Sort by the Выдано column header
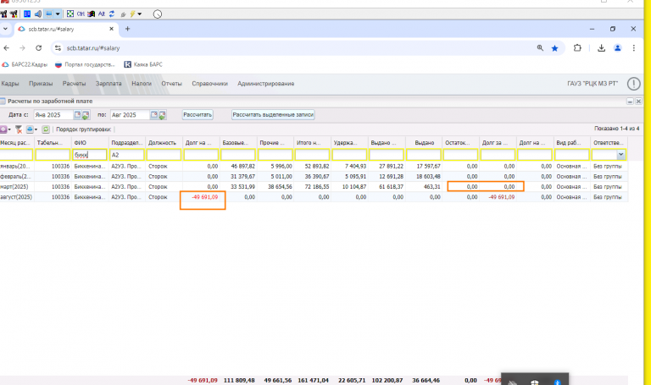The width and height of the screenshot is (651, 385). (424, 142)
